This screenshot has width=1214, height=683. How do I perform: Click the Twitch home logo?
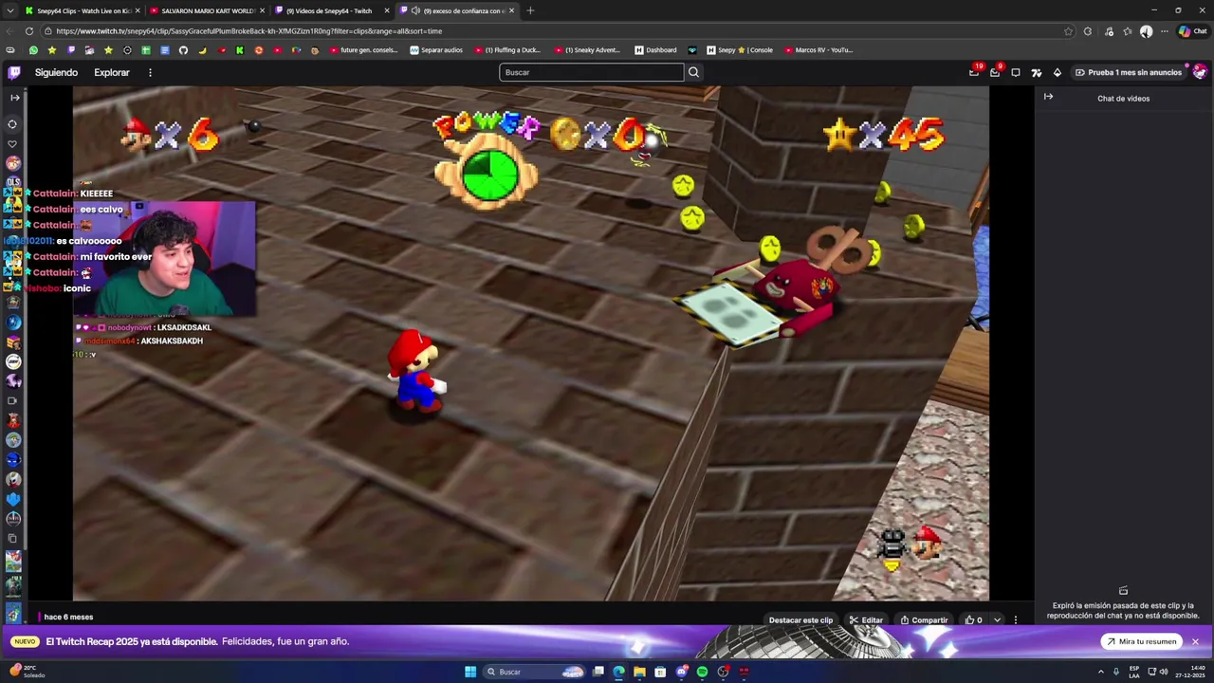click(14, 72)
